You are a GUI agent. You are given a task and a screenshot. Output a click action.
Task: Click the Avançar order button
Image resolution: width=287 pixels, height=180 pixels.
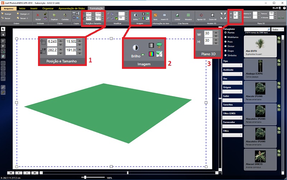pos(8,13)
